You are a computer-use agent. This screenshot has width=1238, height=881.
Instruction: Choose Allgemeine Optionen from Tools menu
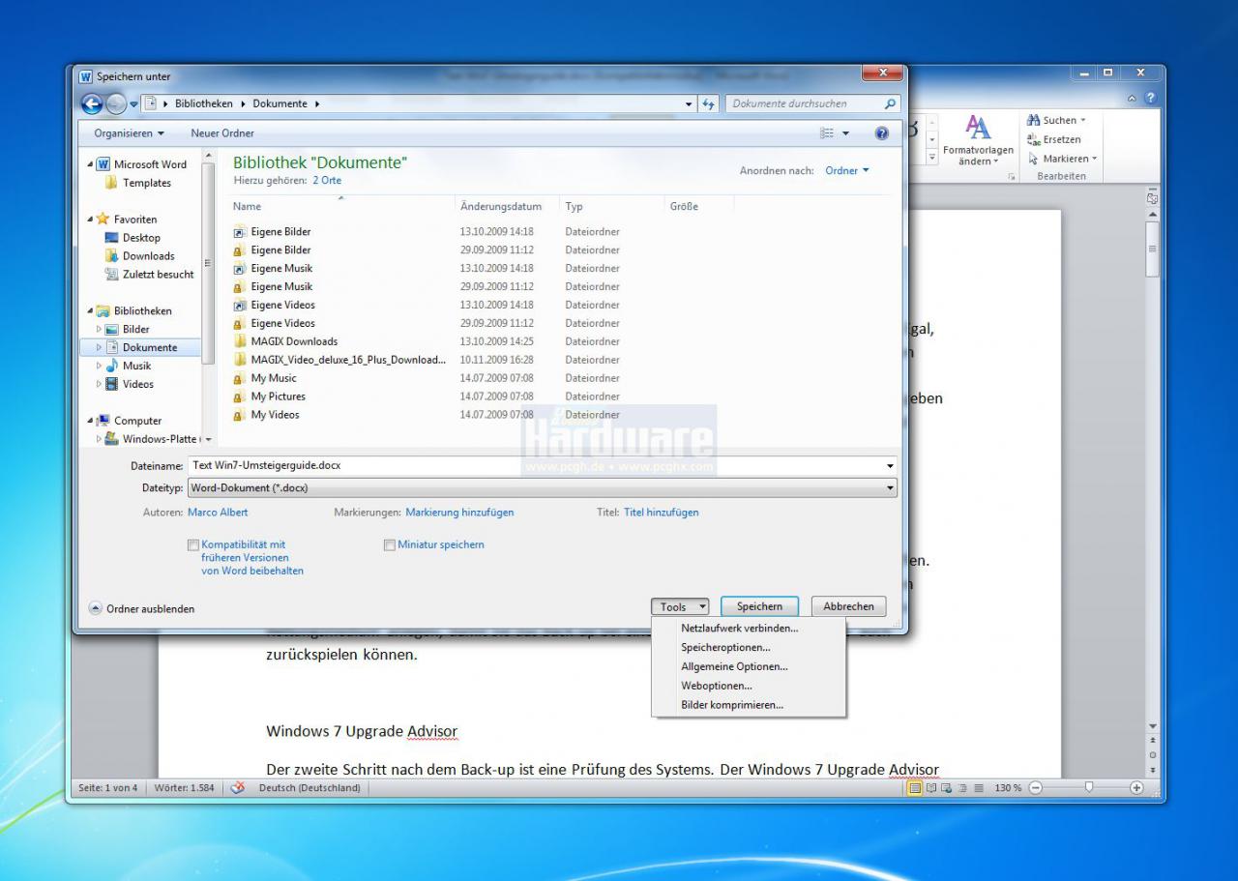pos(734,667)
